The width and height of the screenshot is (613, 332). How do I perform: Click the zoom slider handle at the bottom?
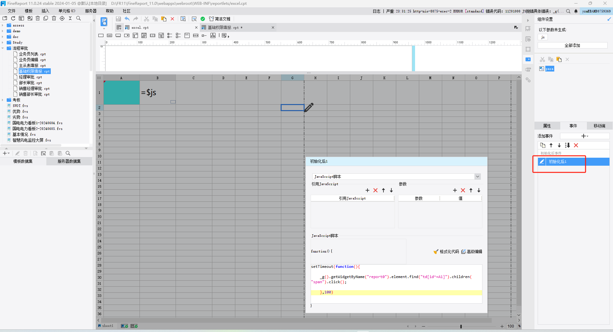tap(461, 326)
